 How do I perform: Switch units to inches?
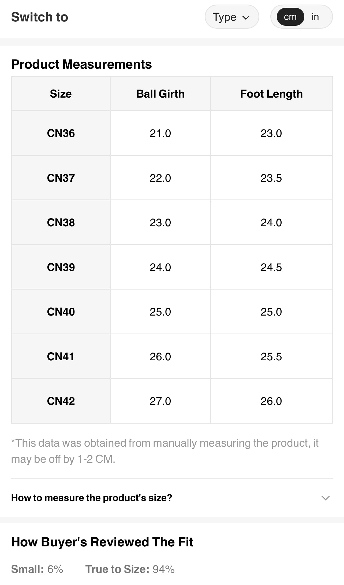tap(315, 17)
